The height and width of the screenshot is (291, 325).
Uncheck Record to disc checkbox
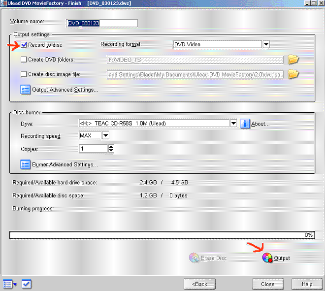tap(24, 45)
